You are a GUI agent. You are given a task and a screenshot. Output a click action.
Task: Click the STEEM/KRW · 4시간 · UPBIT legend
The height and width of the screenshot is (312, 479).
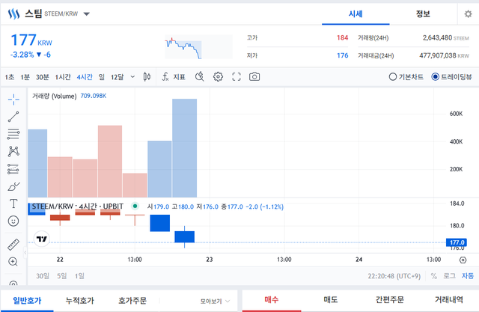tap(78, 207)
